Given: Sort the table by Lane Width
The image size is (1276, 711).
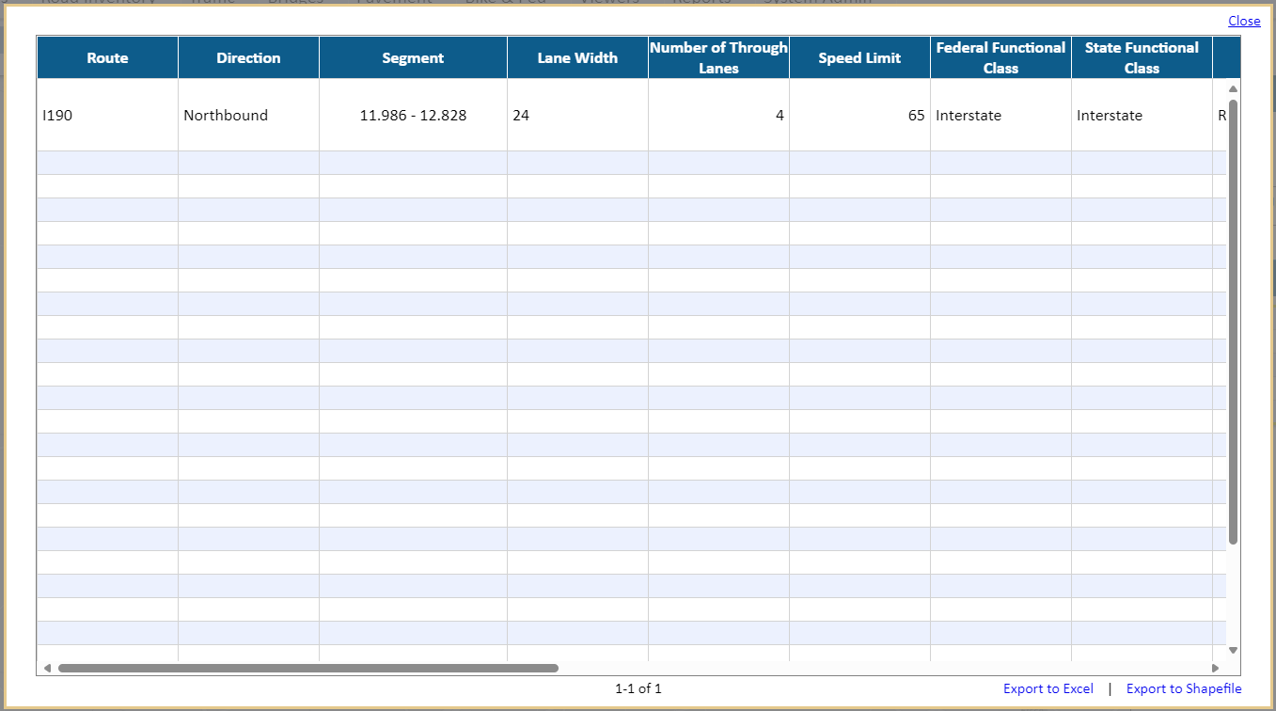Looking at the screenshot, I should pyautogui.click(x=576, y=57).
